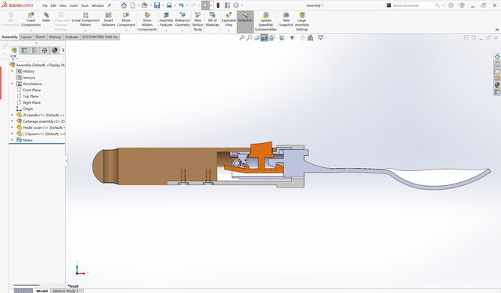Start a New Motion Study
This screenshot has width=501, height=293.
(197, 22)
